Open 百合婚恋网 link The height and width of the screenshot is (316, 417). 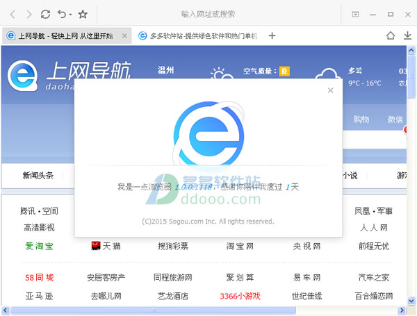pos(374,296)
